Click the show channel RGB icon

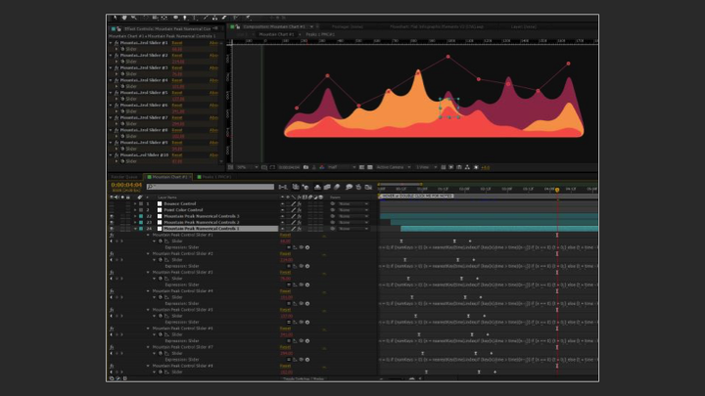[322, 167]
